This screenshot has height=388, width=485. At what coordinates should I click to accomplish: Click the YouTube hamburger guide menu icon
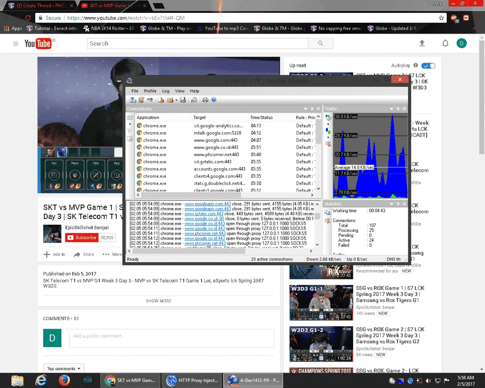click(16, 44)
